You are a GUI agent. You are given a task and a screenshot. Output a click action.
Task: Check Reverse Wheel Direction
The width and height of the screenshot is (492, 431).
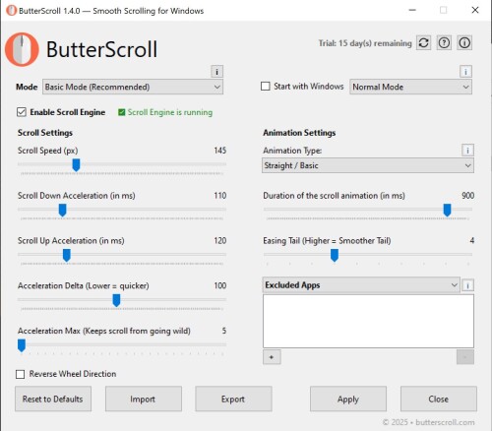[21, 374]
